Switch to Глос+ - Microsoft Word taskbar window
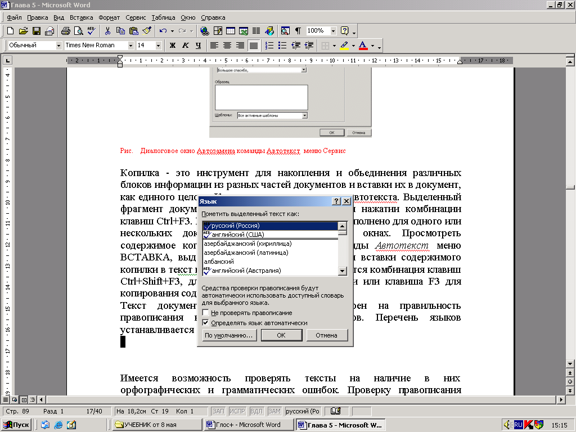Viewport: 576px width, 432px height. 248,425
